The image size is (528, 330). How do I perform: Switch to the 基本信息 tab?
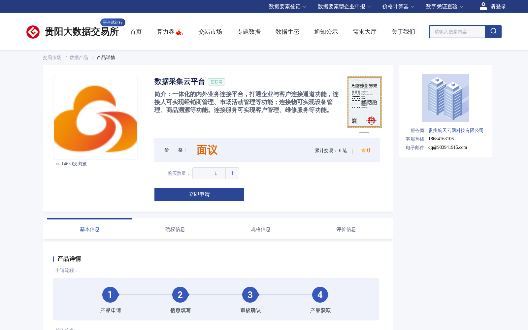point(90,229)
